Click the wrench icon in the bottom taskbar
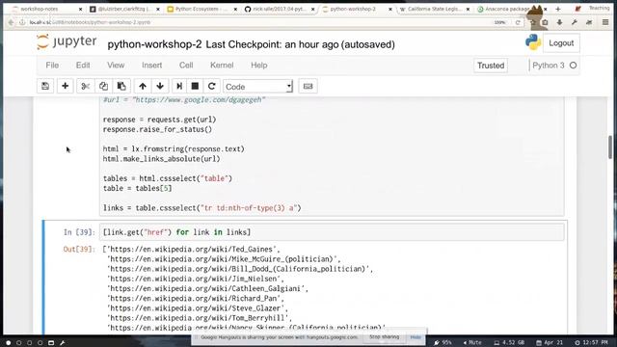The width and height of the screenshot is (617, 347). pos(62,343)
